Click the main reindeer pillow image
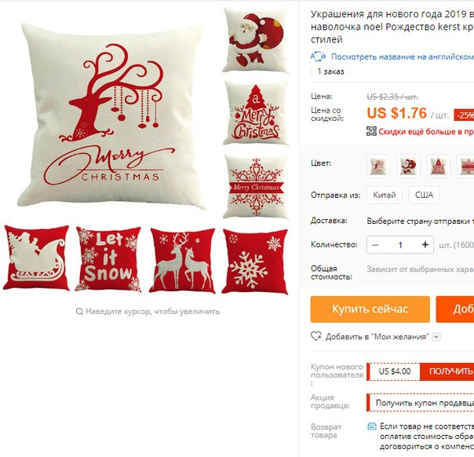 point(111,115)
